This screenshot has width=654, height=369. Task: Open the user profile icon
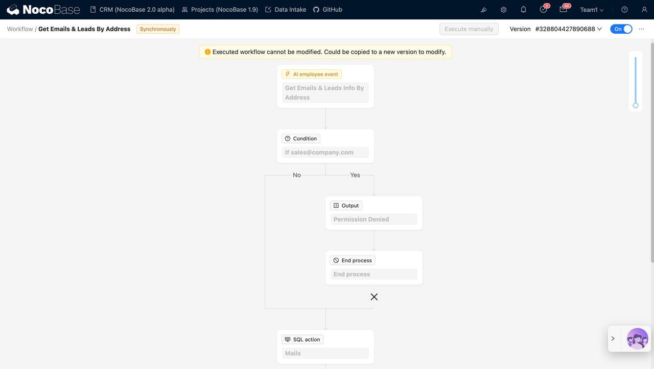[x=644, y=10]
